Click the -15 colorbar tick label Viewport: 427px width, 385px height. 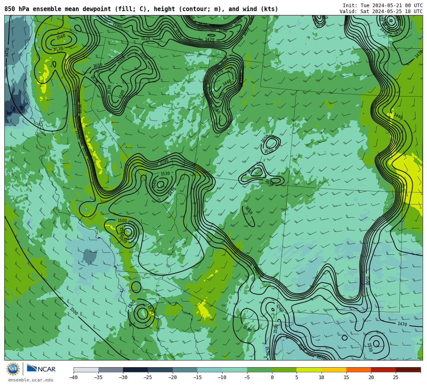click(197, 377)
